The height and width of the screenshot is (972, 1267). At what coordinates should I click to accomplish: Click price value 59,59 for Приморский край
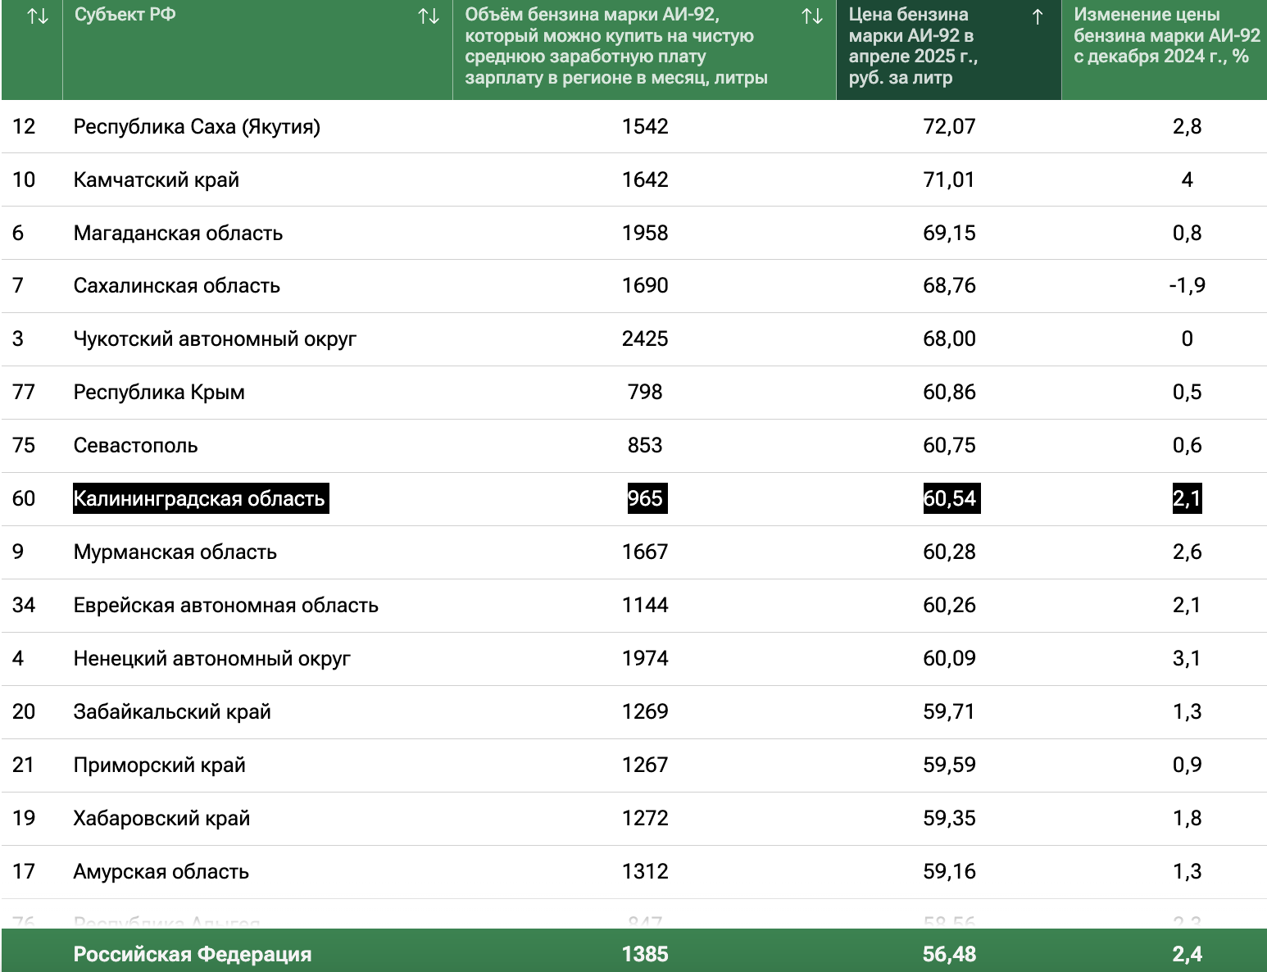(949, 765)
